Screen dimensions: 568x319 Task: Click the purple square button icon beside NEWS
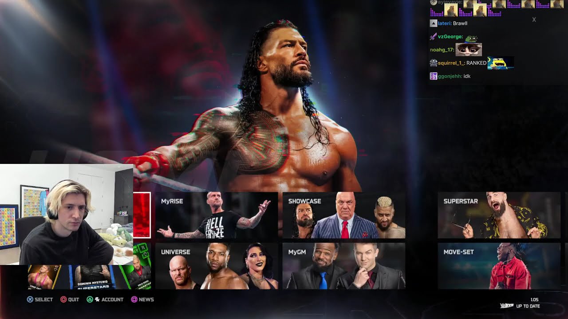[x=134, y=300]
